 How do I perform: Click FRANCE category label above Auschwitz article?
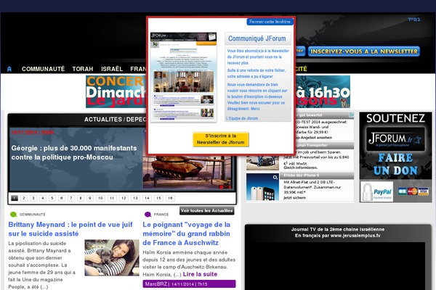point(161,215)
